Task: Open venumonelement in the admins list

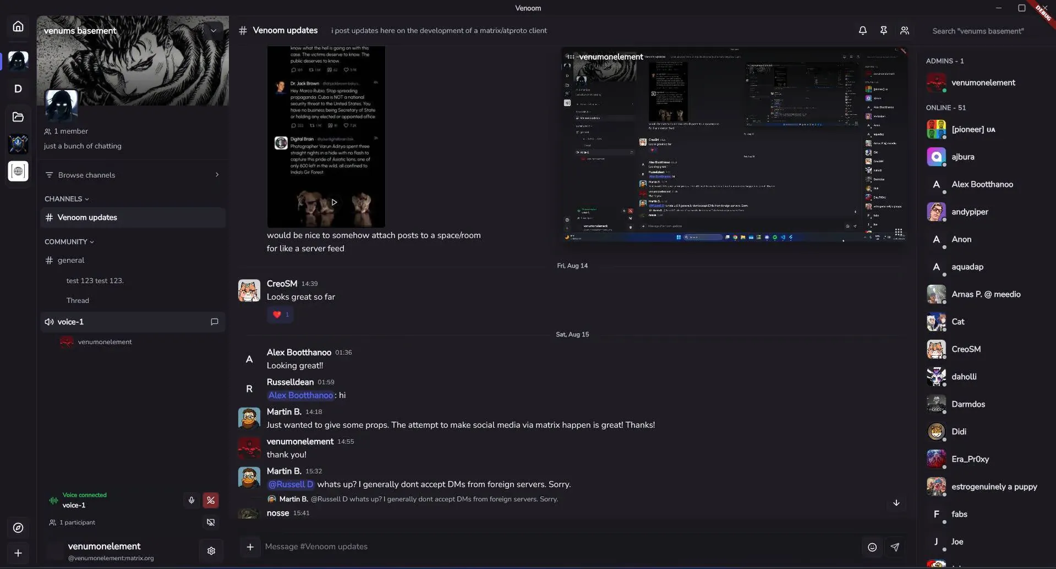Action: [x=985, y=83]
